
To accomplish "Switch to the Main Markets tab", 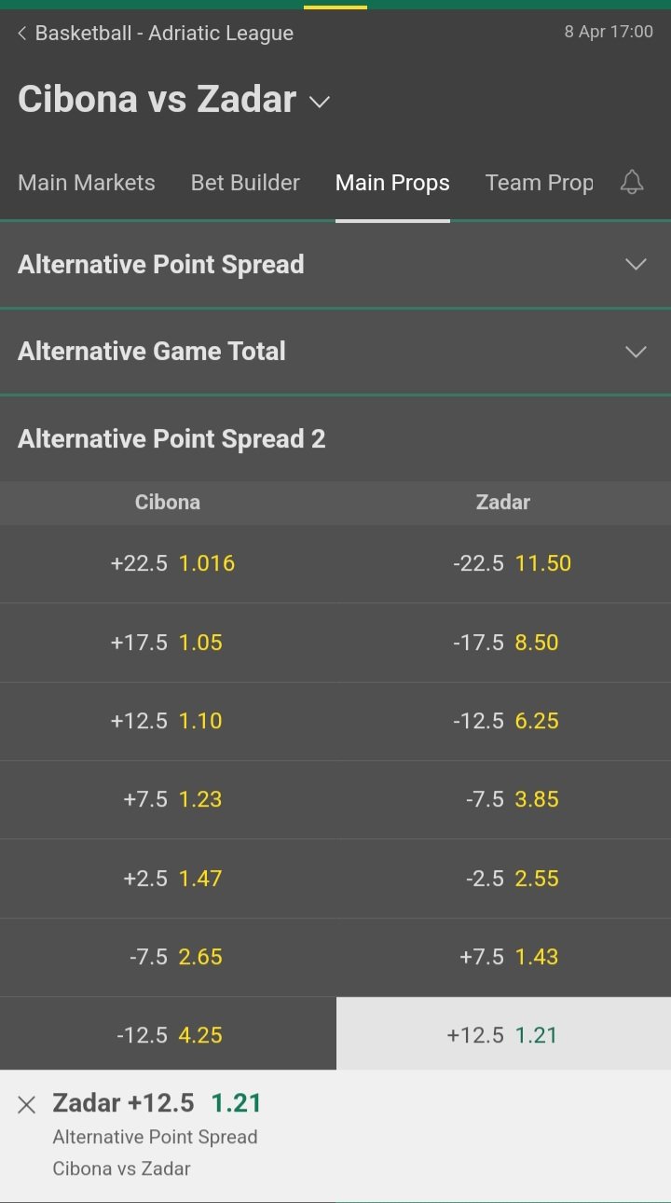I will [87, 183].
